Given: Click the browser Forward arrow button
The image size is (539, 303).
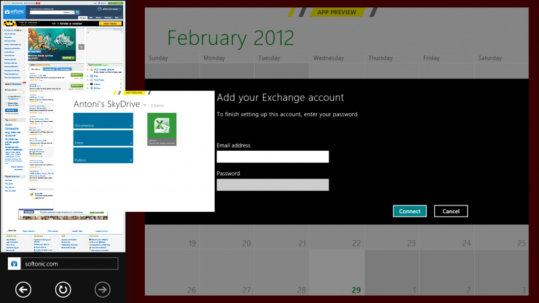Looking at the screenshot, I should [x=103, y=290].
